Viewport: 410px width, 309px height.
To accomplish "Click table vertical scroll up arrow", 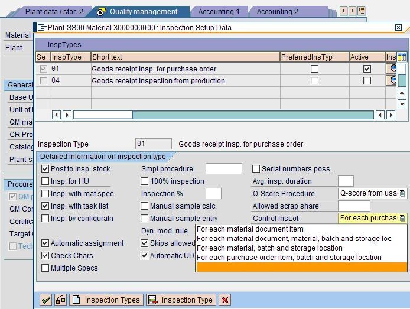I will click(402, 93).
